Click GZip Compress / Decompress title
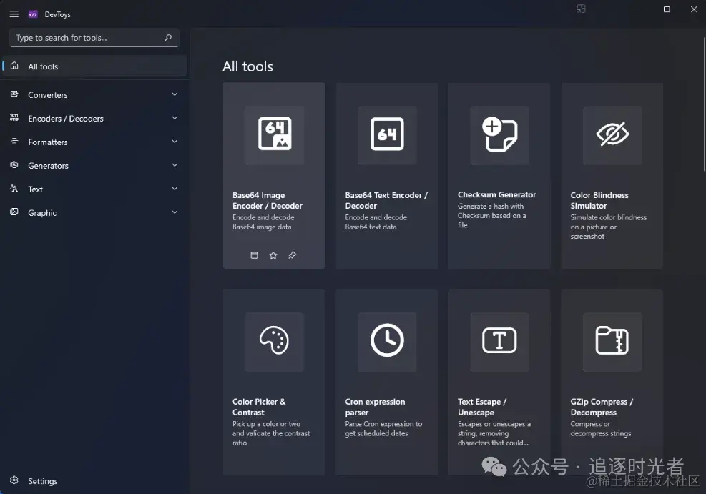706x494 pixels. [602, 407]
